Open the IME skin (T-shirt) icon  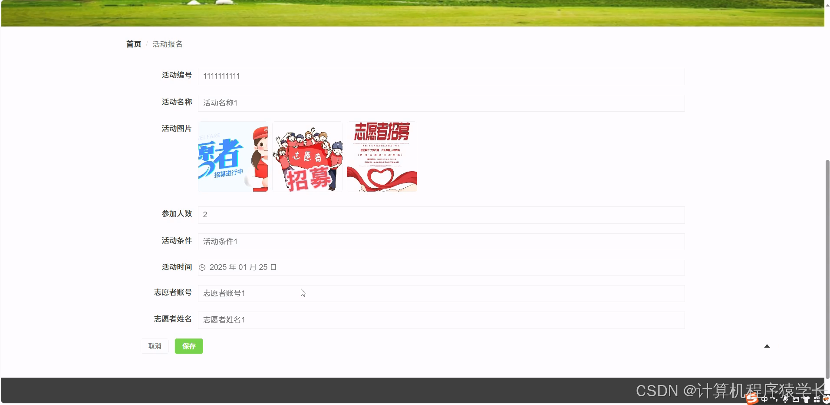pyautogui.click(x=807, y=399)
